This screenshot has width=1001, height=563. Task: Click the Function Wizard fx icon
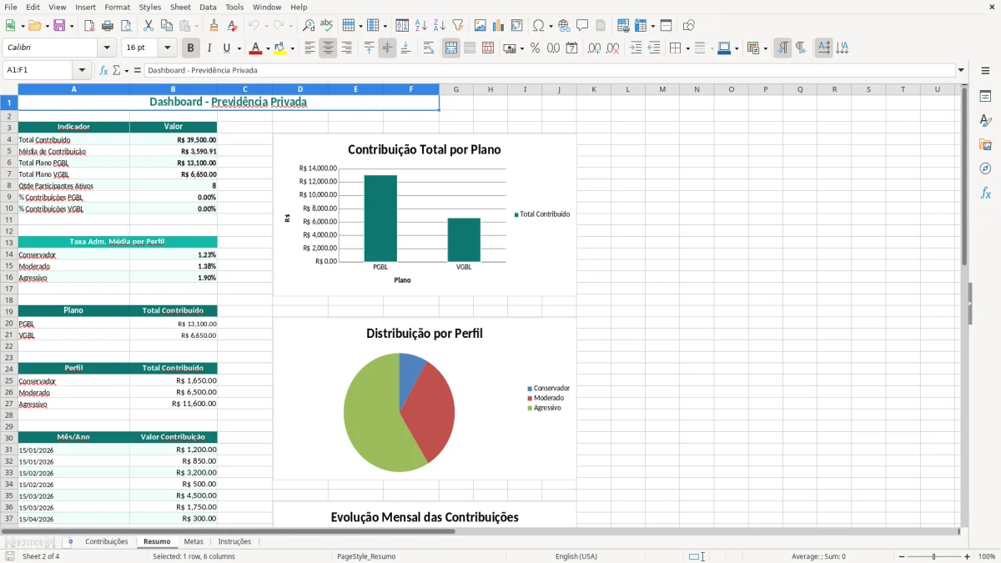pos(103,70)
